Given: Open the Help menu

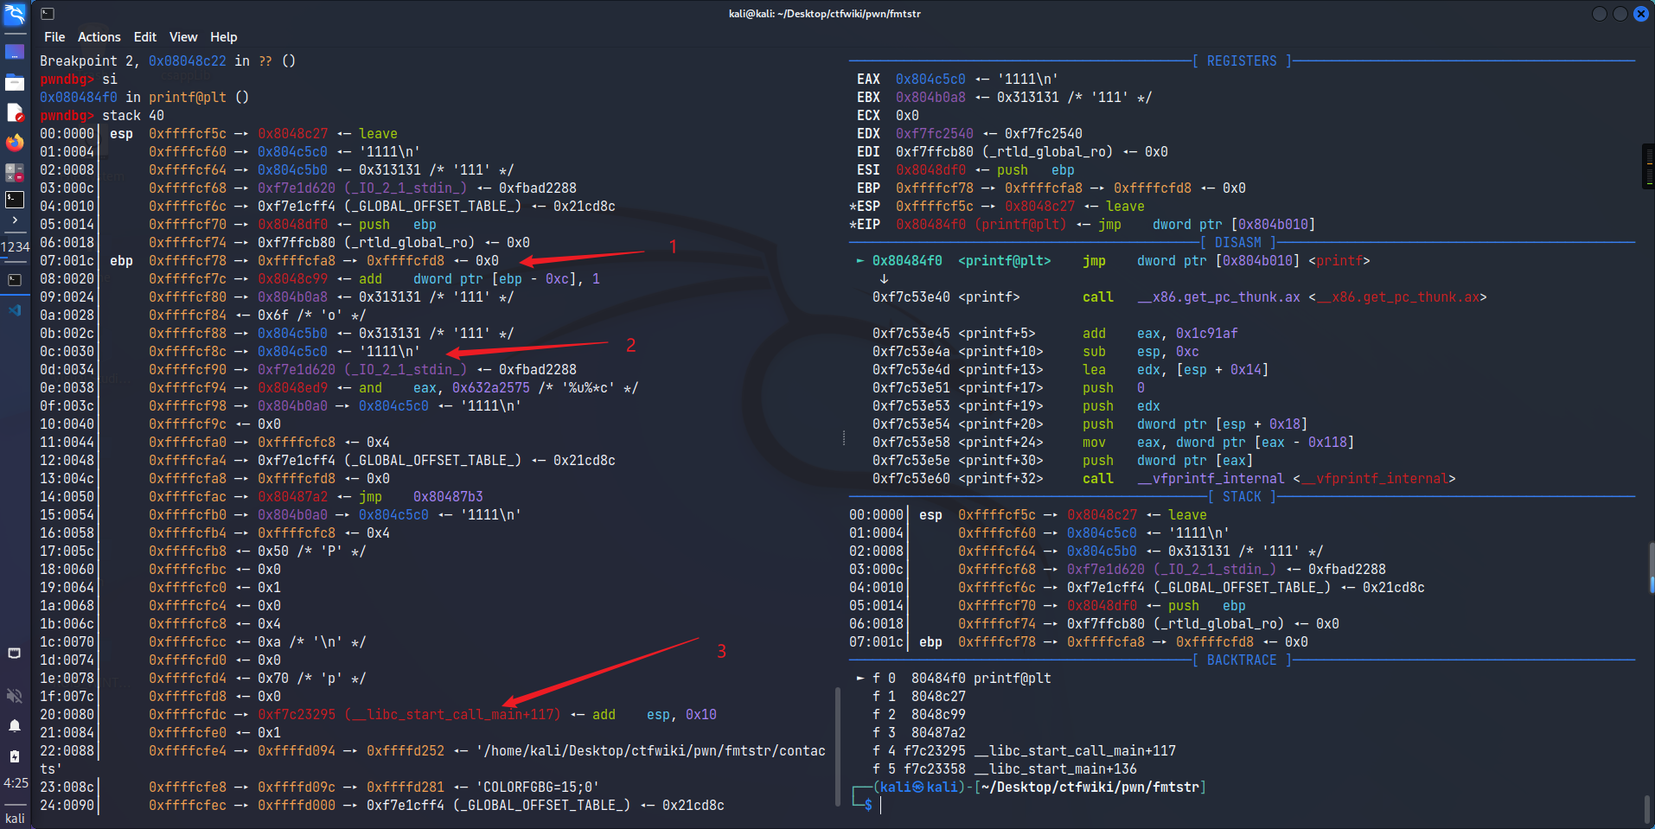Looking at the screenshot, I should 223,37.
